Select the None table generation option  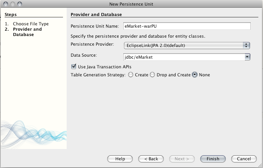point(195,75)
